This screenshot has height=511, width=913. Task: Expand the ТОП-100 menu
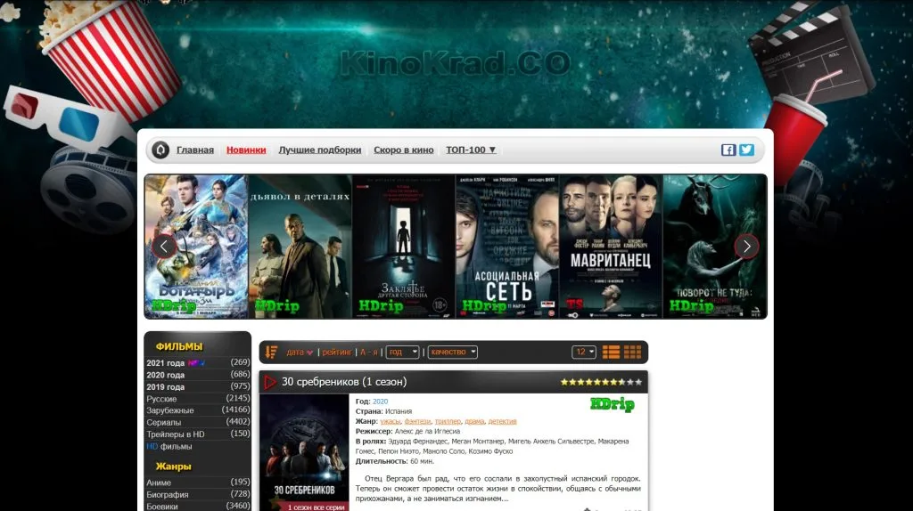471,150
